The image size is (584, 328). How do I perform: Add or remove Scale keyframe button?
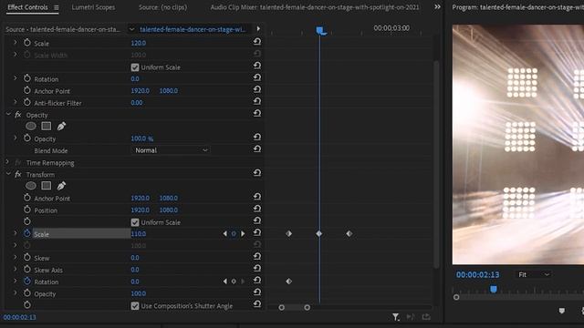[x=234, y=233]
